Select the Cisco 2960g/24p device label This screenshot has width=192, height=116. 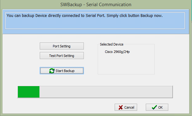(x=117, y=52)
